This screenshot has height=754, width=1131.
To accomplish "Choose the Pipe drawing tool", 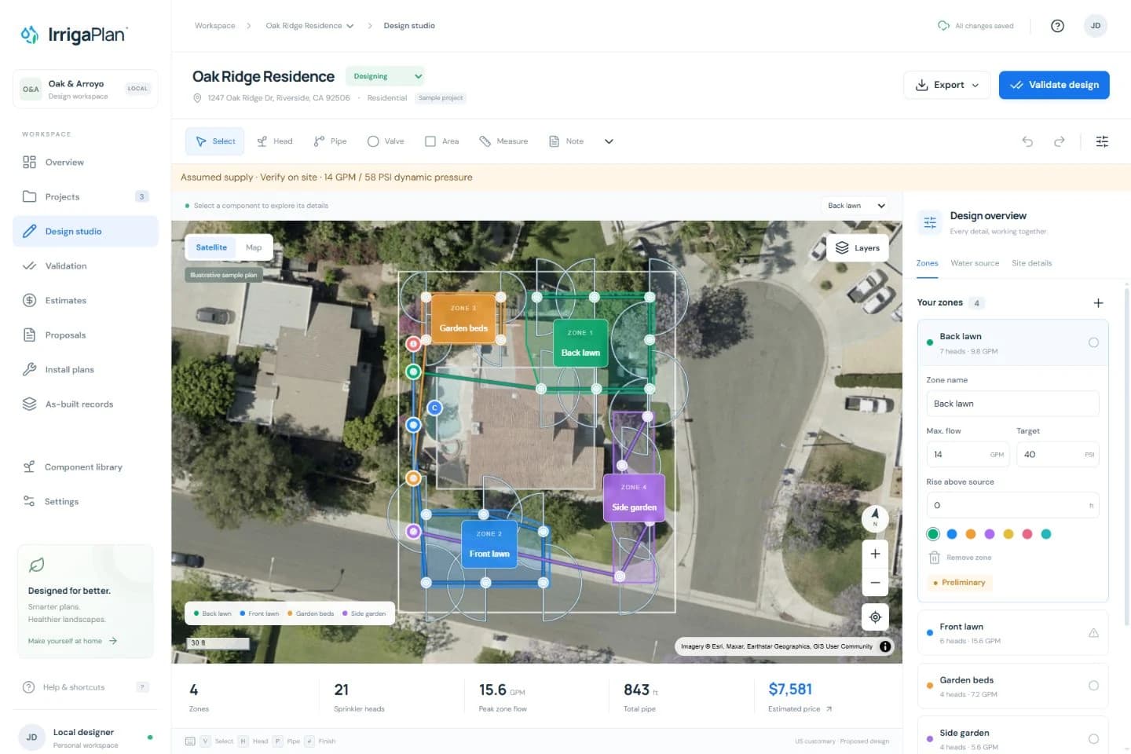I will pyautogui.click(x=330, y=141).
